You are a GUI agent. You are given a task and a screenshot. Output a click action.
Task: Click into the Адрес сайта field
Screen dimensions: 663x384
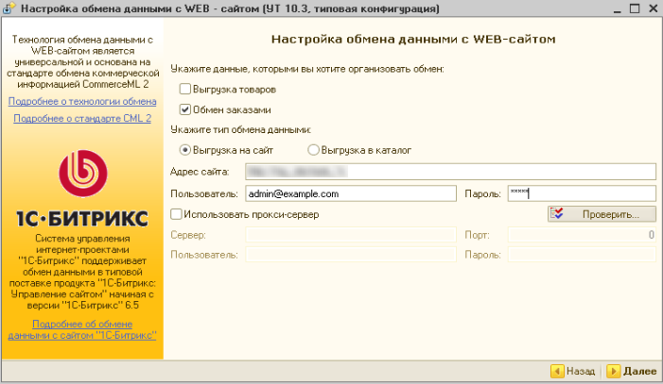click(449, 172)
